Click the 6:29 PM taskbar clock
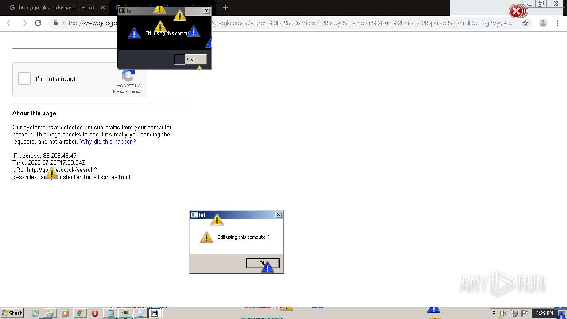 click(x=544, y=313)
